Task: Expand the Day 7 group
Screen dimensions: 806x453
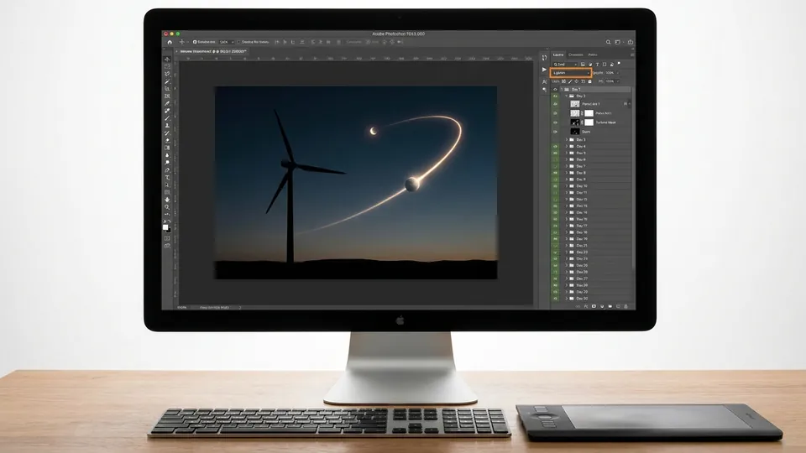Action: (567, 166)
